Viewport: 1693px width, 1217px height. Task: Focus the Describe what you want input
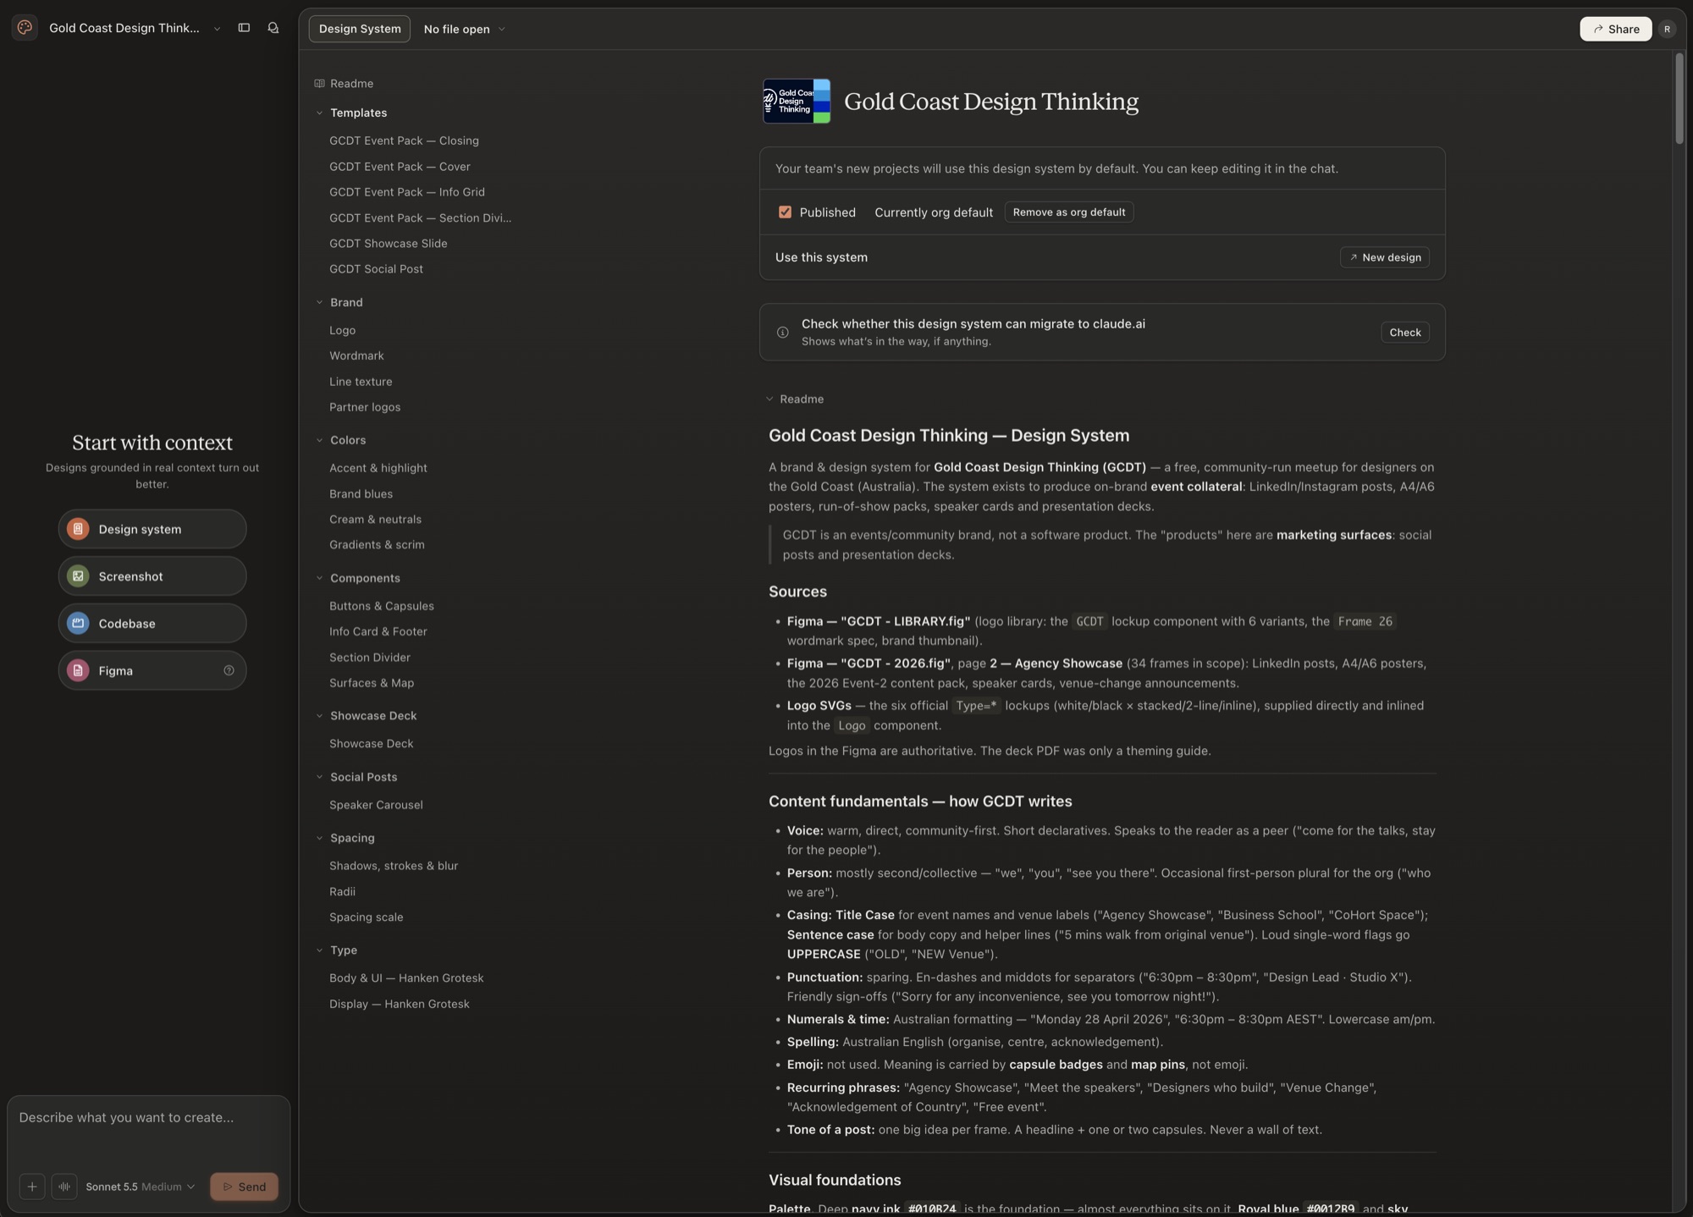pos(148,1130)
